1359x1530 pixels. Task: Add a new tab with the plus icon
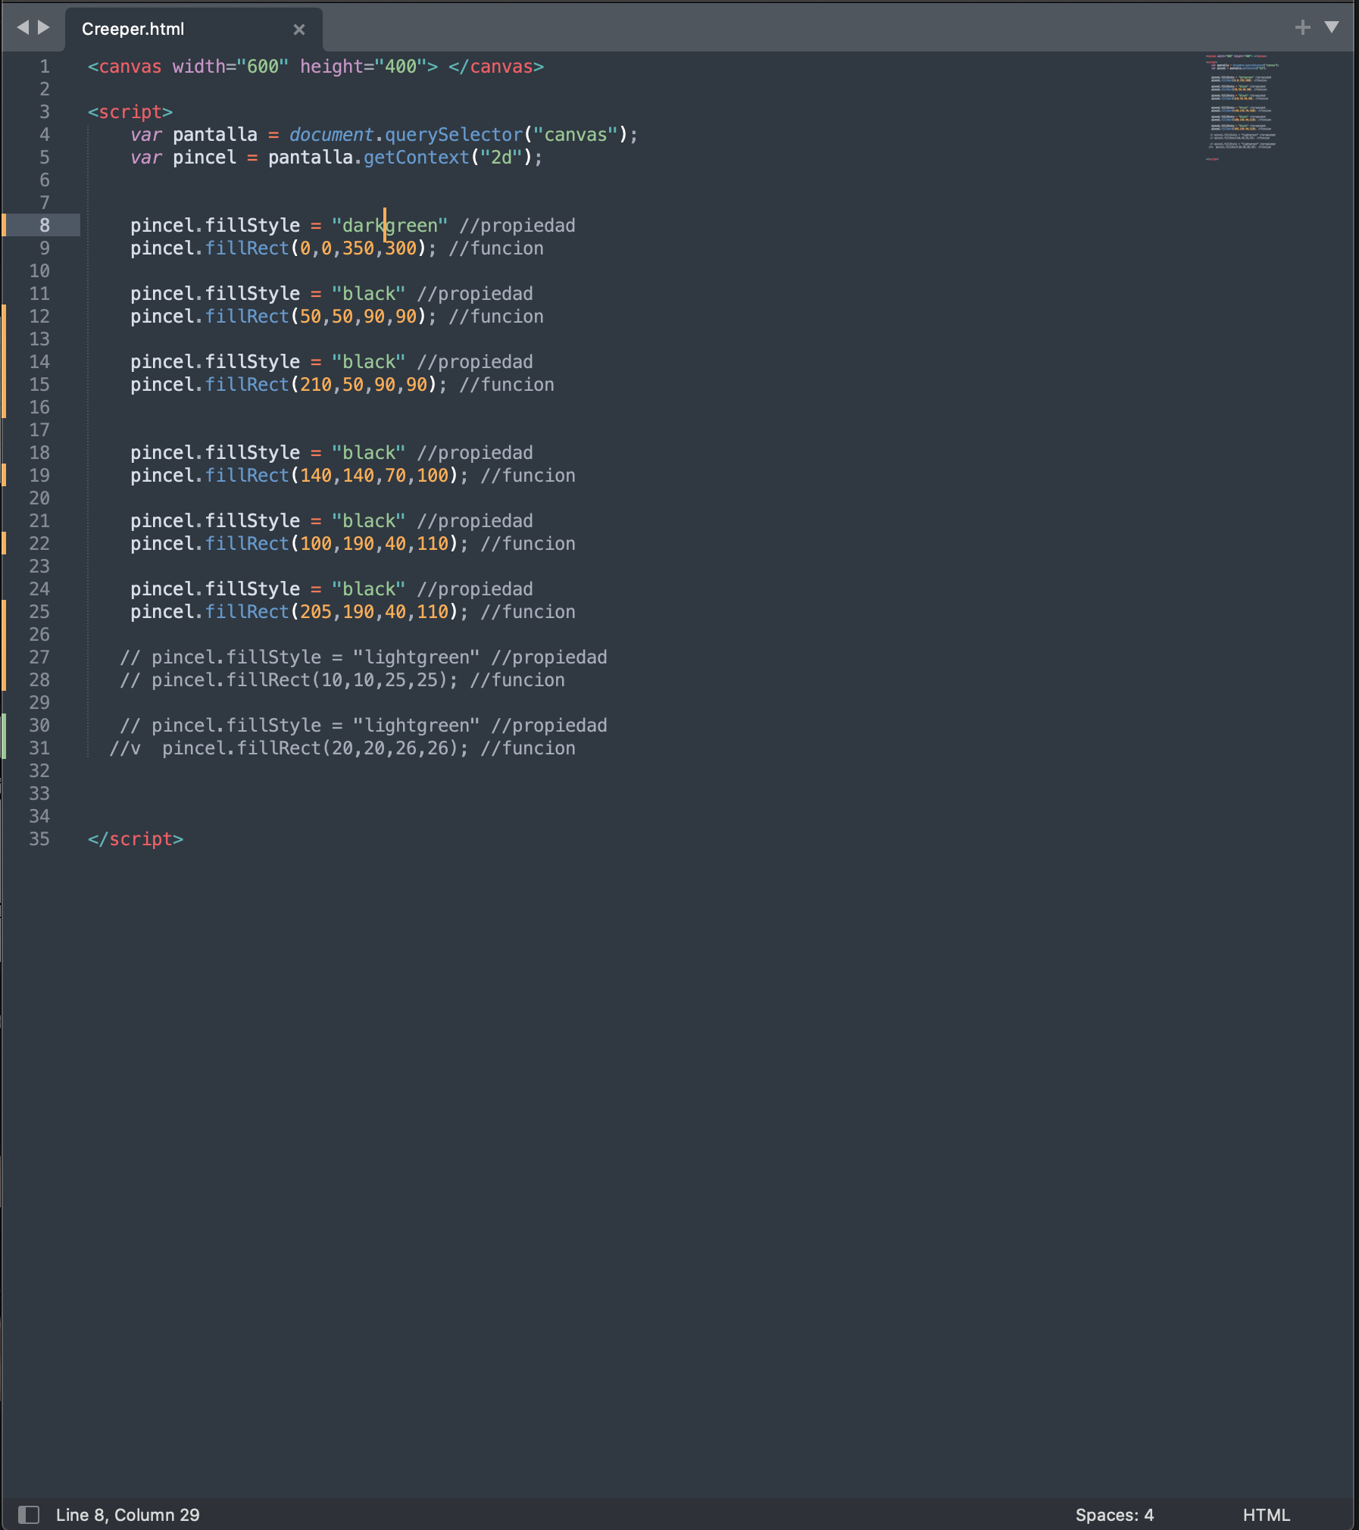(1303, 27)
